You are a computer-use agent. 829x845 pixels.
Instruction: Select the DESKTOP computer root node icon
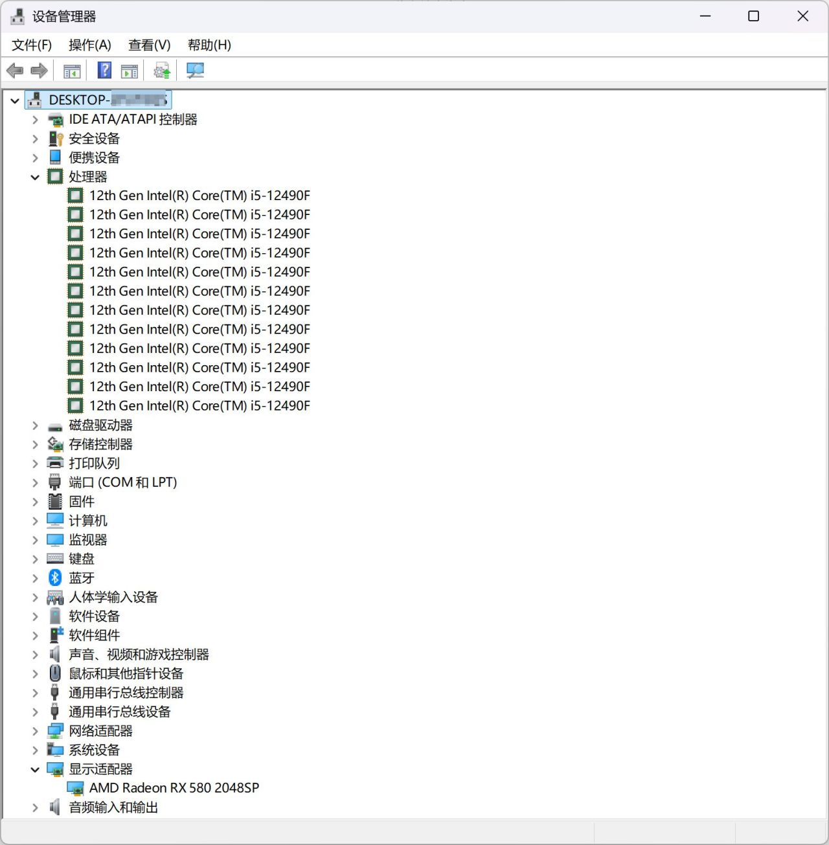click(x=35, y=100)
